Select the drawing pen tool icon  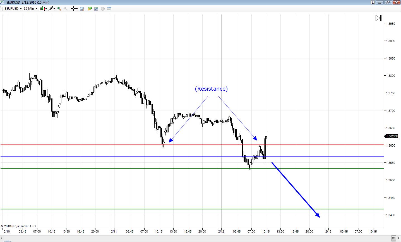coord(51,9)
